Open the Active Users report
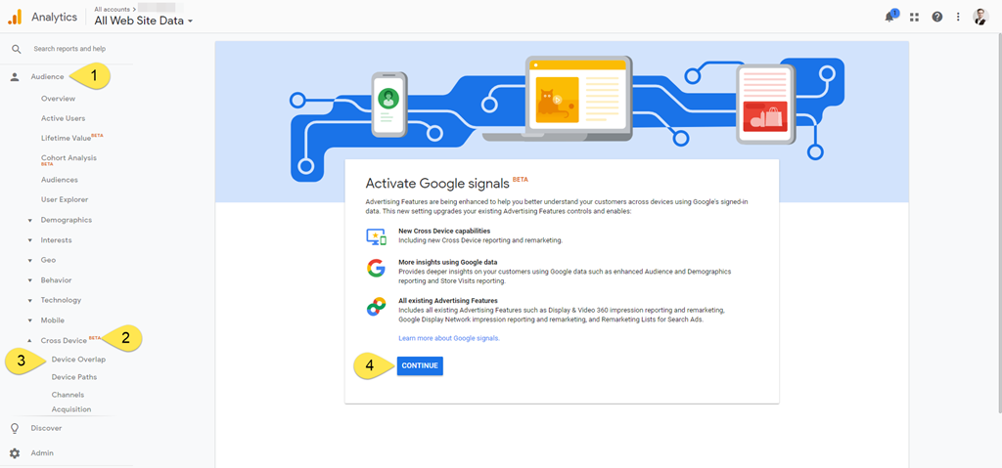 tap(64, 118)
